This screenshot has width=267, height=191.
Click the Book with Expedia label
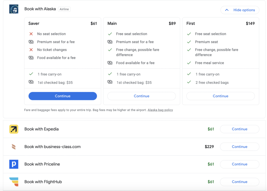[x=41, y=129]
